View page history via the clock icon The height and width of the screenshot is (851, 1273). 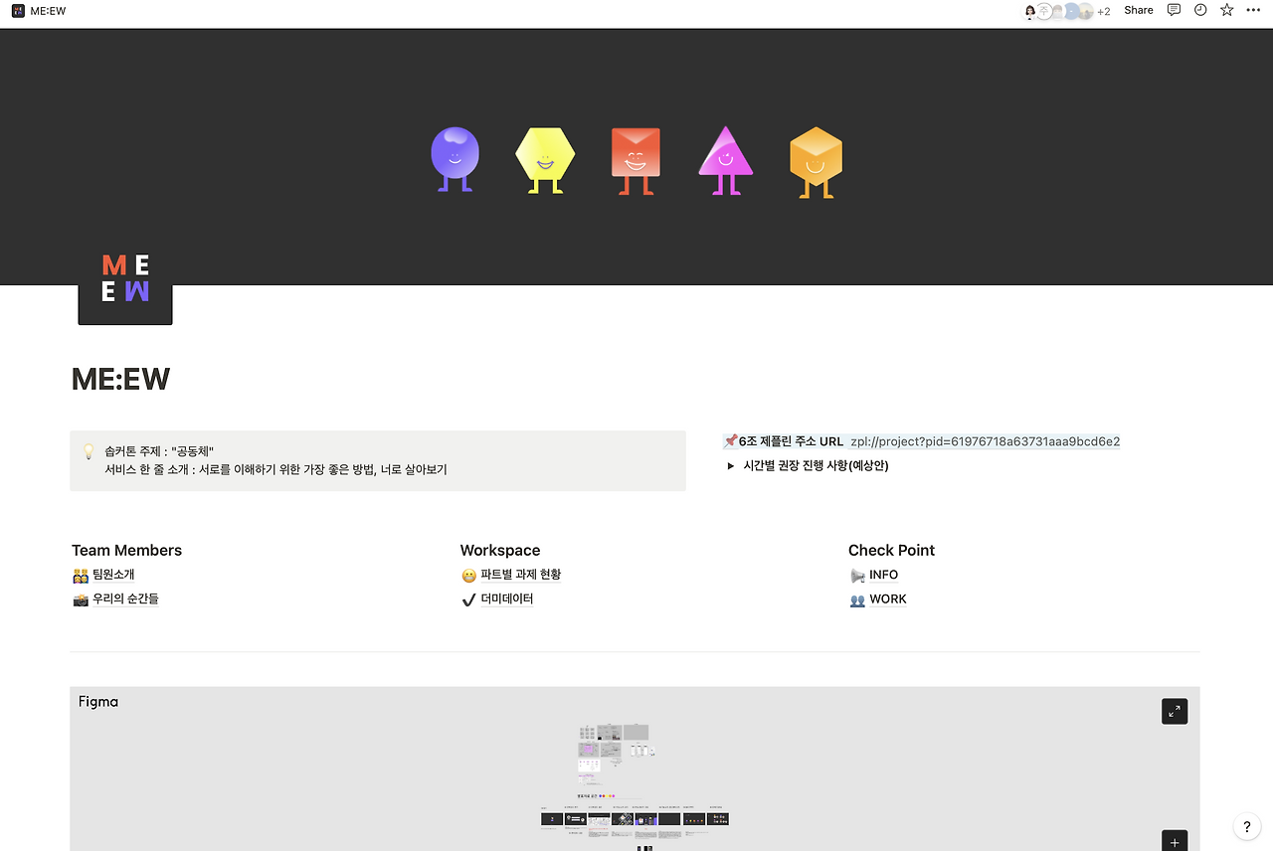[x=1199, y=10]
